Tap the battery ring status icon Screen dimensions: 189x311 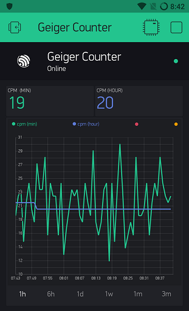[x=164, y=6]
